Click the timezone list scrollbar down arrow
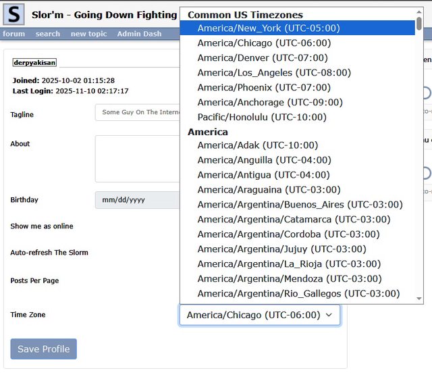This screenshot has height=377, width=432. tap(419, 298)
